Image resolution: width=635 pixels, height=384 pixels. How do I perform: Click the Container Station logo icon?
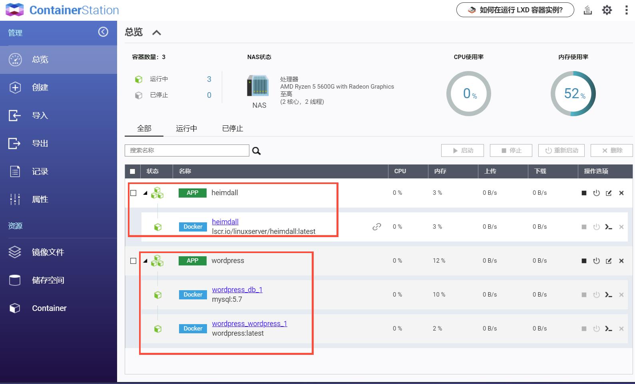tap(15, 10)
